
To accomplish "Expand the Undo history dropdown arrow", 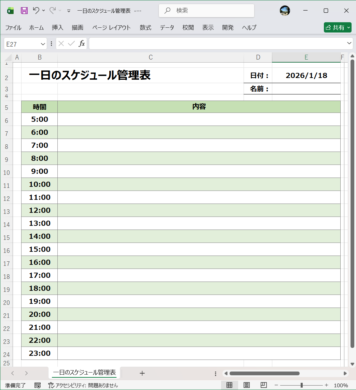I will tap(43, 11).
